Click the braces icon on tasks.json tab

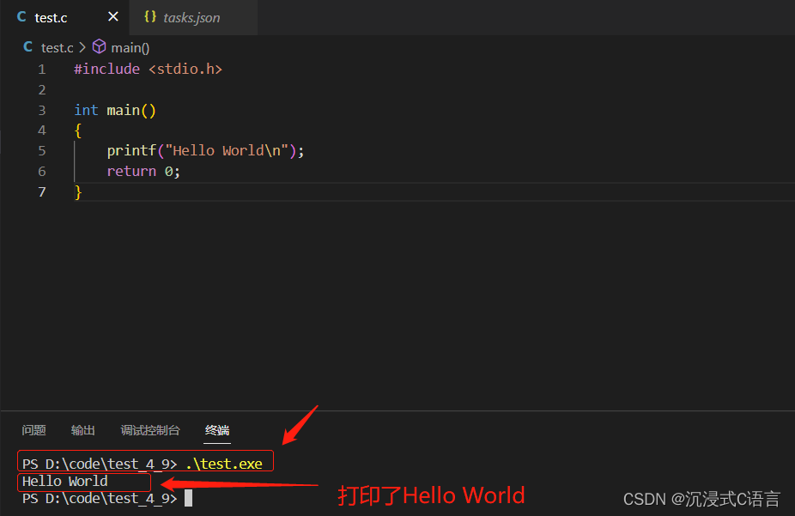pos(150,16)
